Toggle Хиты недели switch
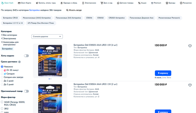Image resolution: width=196 pixels, height=113 pixels. tap(26, 56)
